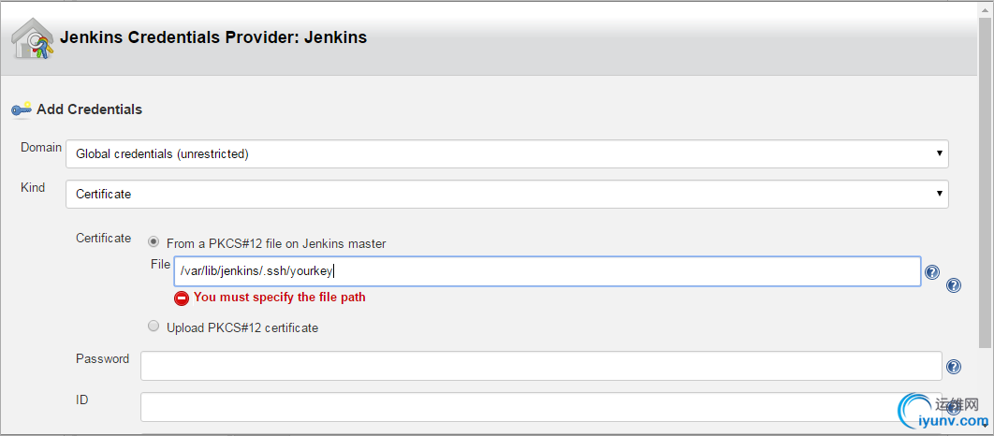Click the ID input field
994x436 pixels.
(x=541, y=407)
